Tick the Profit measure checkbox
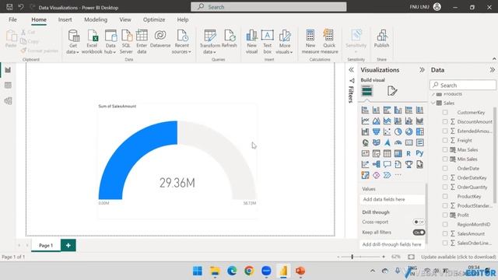 coord(445,215)
